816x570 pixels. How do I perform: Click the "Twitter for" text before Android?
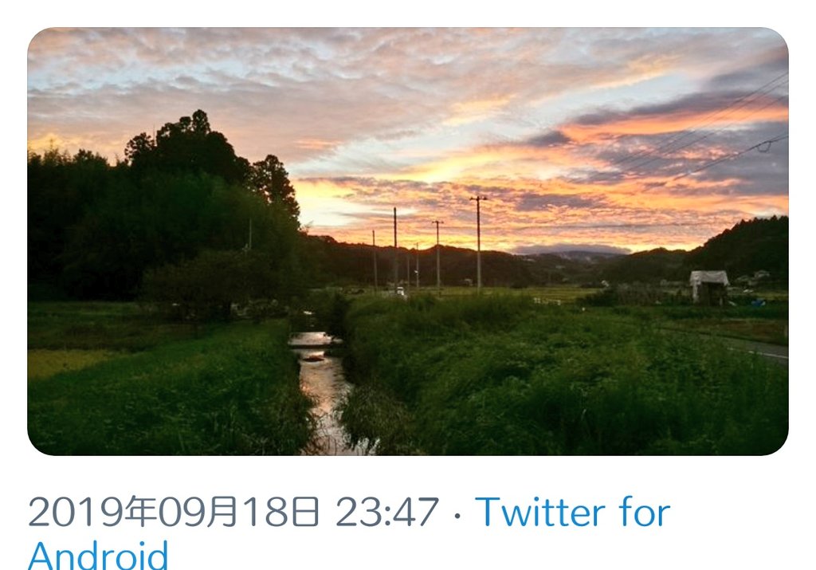tap(572, 512)
